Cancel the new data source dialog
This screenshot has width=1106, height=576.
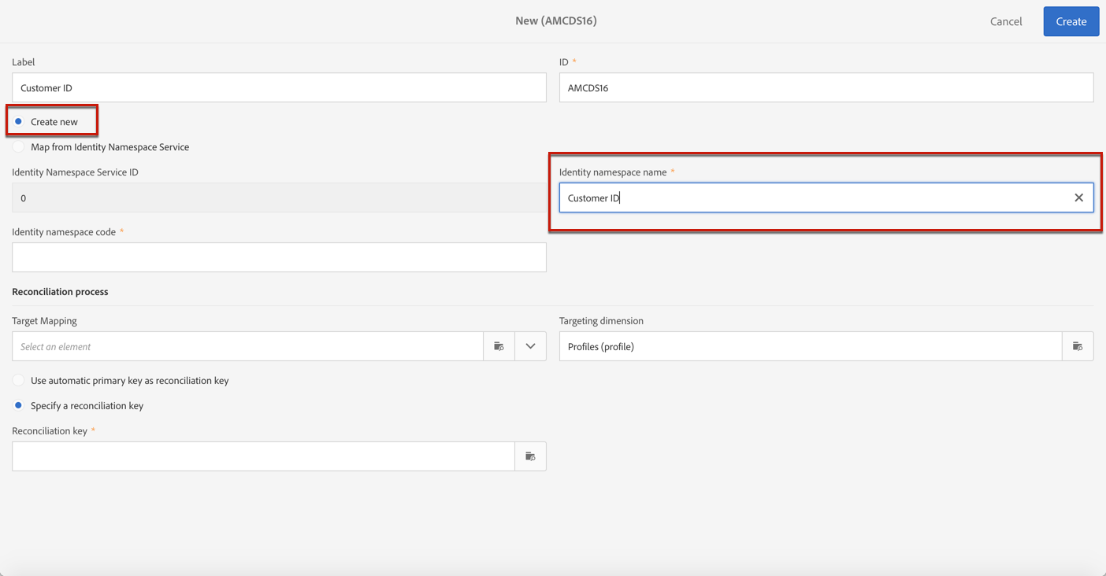(1006, 22)
